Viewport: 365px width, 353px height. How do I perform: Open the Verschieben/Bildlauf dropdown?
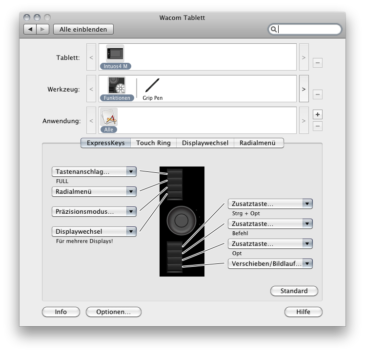pos(270,263)
